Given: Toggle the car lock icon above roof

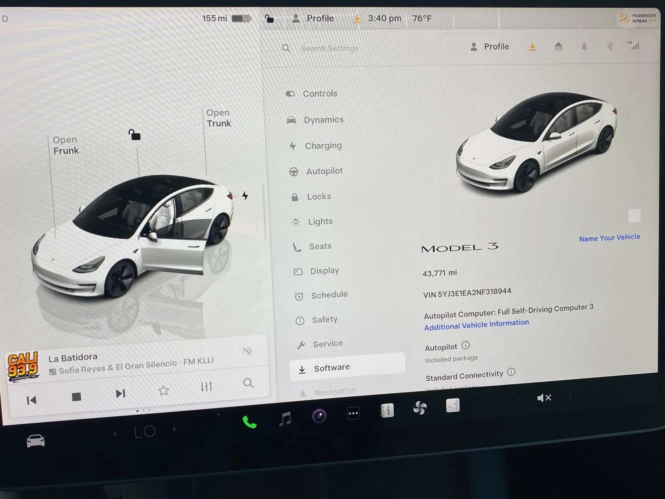Looking at the screenshot, I should tap(134, 135).
